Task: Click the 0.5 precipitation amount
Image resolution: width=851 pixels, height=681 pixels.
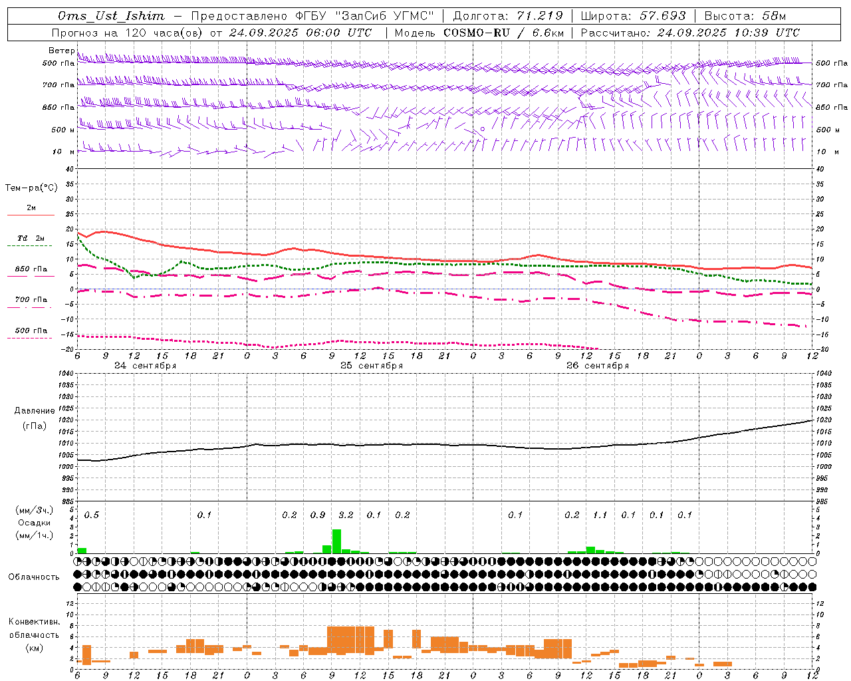Action: [x=92, y=515]
